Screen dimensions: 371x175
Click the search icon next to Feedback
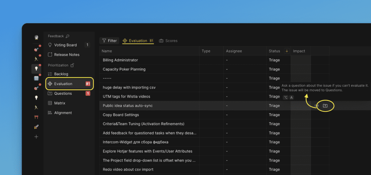click(67, 36)
